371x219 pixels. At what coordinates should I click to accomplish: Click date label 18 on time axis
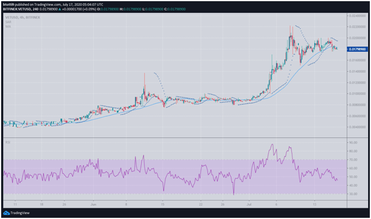[x=41, y=204]
